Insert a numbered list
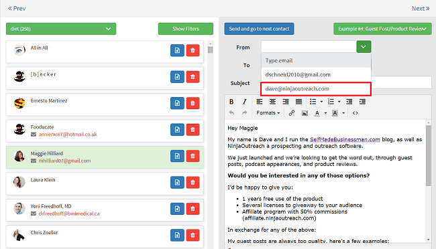This screenshot has height=249, width=436. coord(331,102)
